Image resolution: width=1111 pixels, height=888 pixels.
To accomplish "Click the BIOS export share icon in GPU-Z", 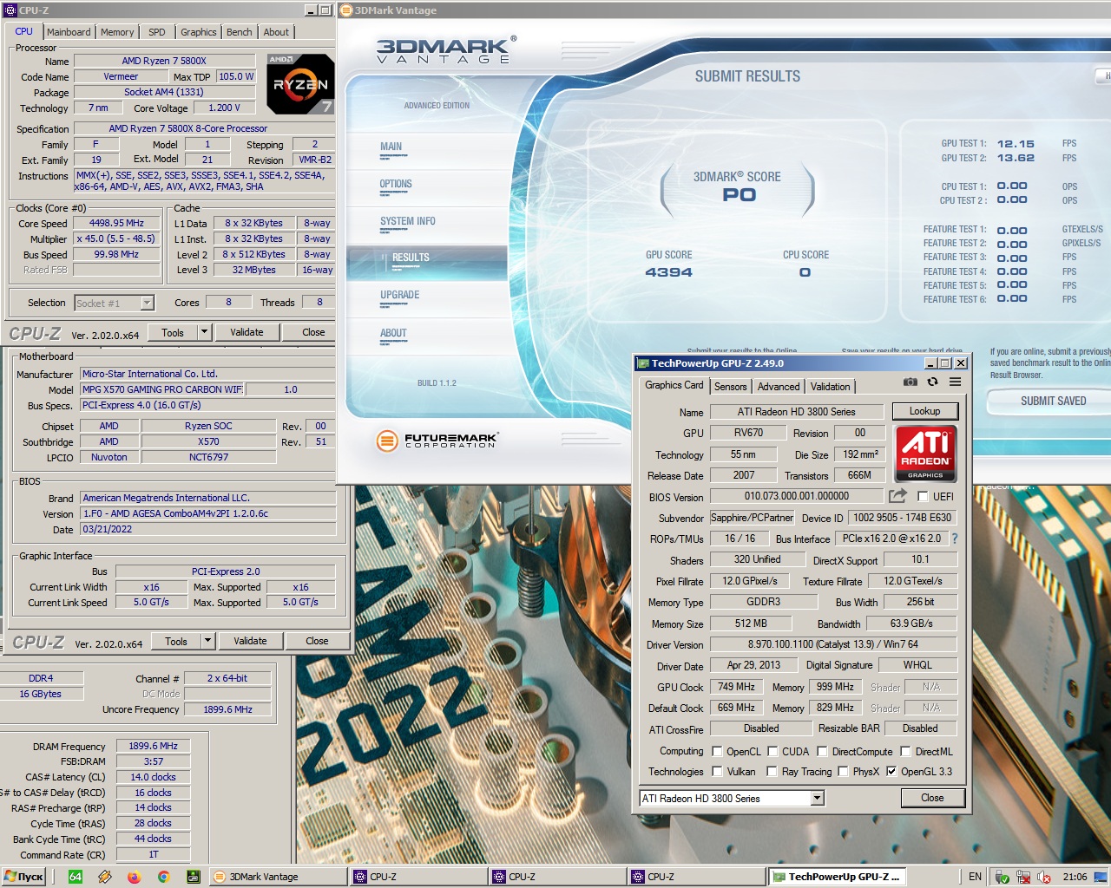I will (x=897, y=496).
